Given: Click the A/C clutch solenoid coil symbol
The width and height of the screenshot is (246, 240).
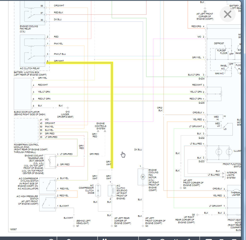Looking at the screenshot, I should tap(112, 191).
